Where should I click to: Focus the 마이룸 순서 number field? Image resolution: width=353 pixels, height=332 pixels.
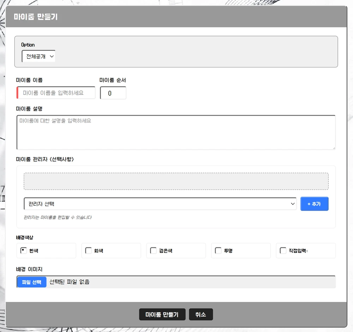point(113,93)
